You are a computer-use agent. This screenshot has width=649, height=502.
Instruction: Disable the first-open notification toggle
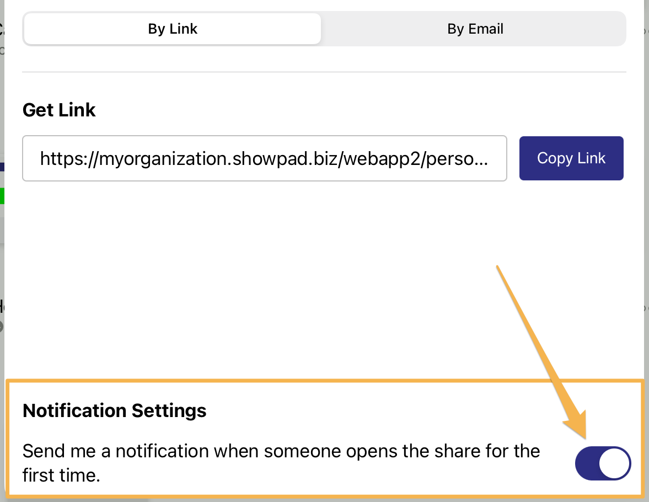tap(603, 463)
